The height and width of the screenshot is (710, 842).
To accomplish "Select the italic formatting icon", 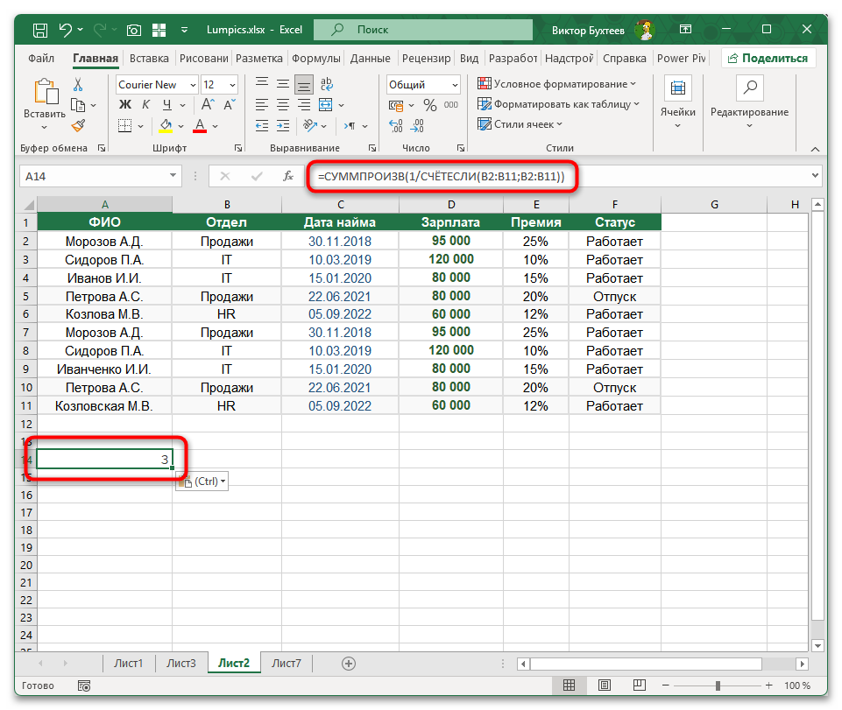I will point(146,102).
